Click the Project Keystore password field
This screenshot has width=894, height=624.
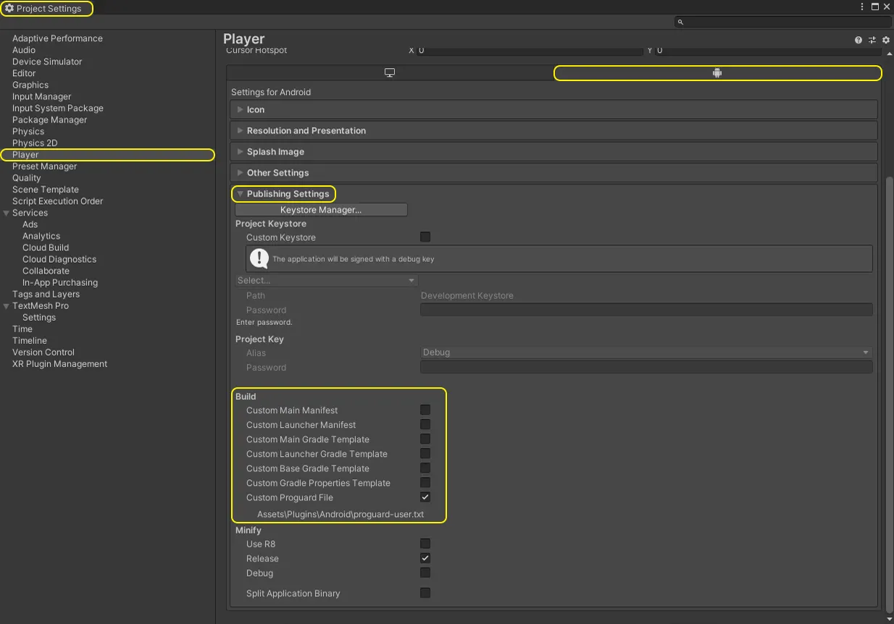click(x=646, y=310)
